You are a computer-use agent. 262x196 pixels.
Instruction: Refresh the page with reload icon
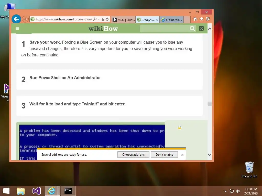pyautogui.click(x=107, y=19)
